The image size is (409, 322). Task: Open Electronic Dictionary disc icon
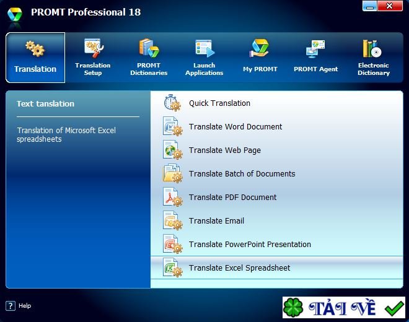coord(372,48)
